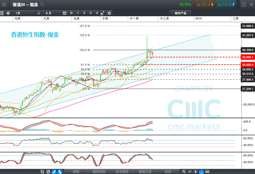Open the 时限 menu

tap(76, 172)
